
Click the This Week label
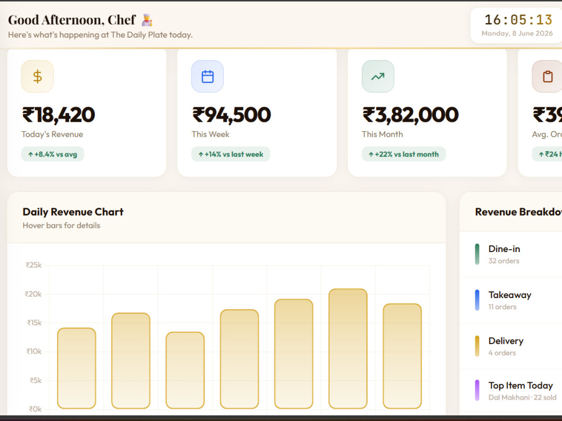pyautogui.click(x=210, y=134)
